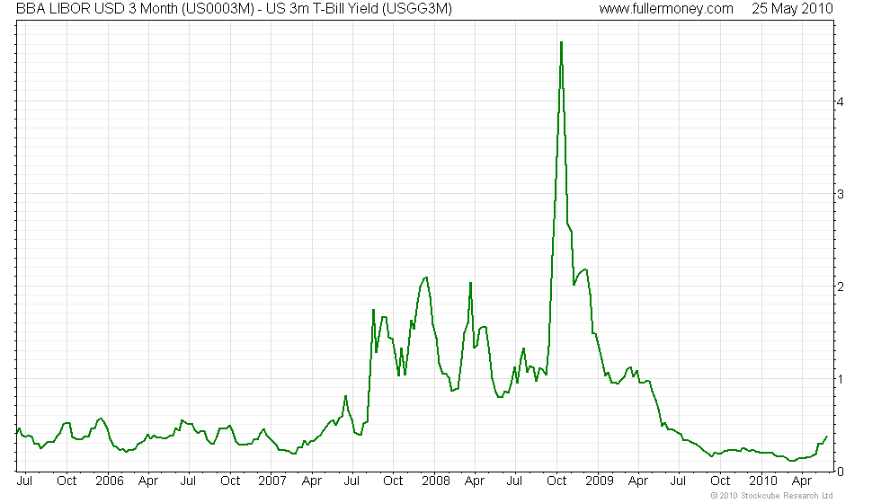Click the 'Oct' label right before 2008
The height and width of the screenshot is (503, 881).
click(393, 481)
